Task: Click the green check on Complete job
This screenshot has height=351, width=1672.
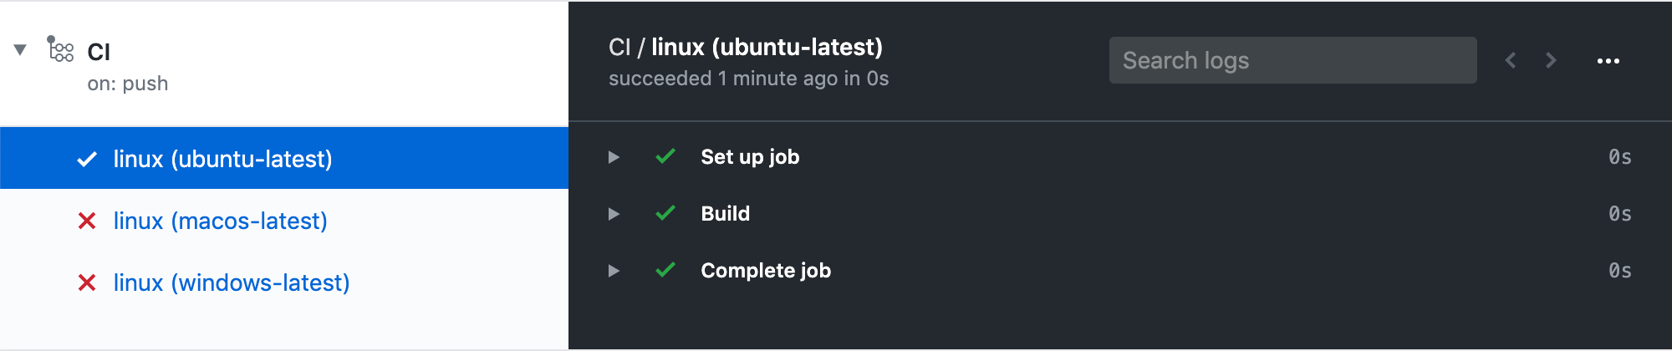Action: (x=665, y=270)
